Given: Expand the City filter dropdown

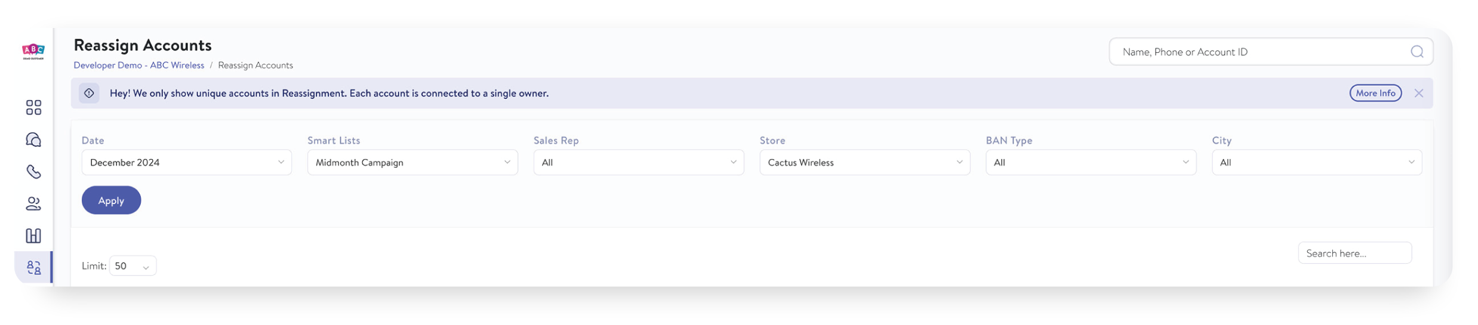Looking at the screenshot, I should (x=1317, y=162).
